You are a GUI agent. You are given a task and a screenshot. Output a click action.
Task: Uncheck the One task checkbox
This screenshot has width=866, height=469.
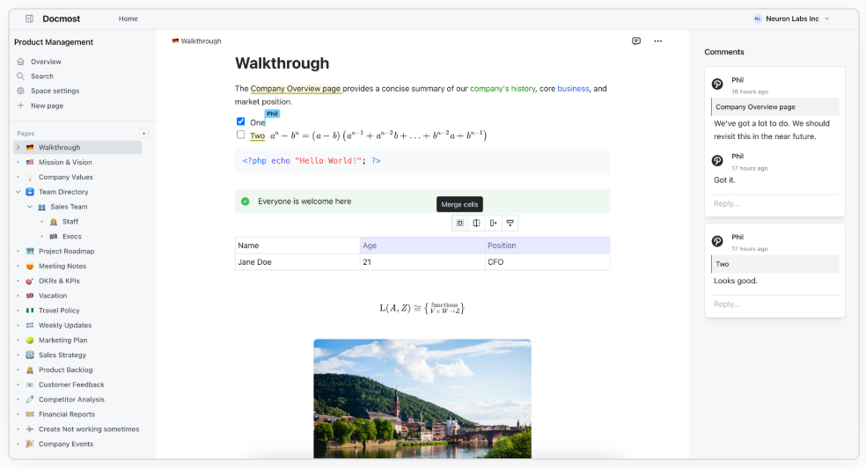coord(241,121)
